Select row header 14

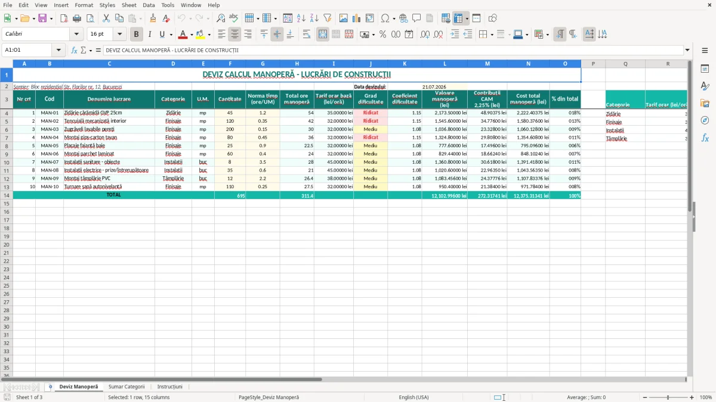(7, 195)
